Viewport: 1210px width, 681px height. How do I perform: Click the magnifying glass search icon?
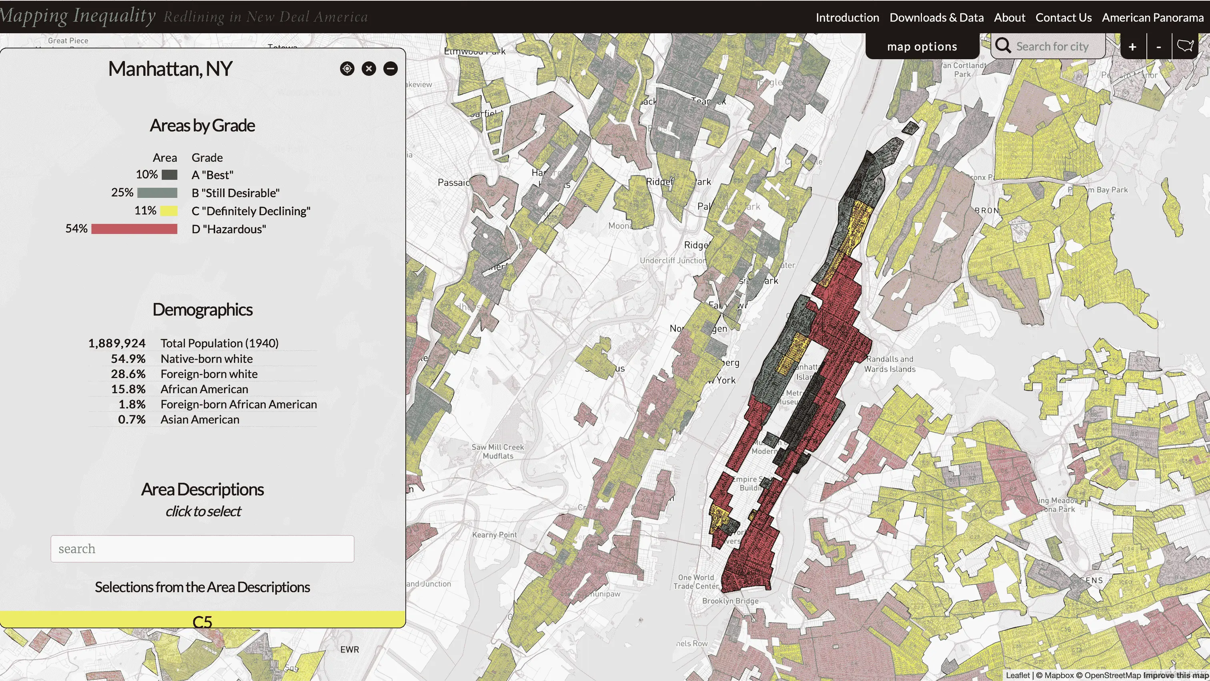[1003, 46]
